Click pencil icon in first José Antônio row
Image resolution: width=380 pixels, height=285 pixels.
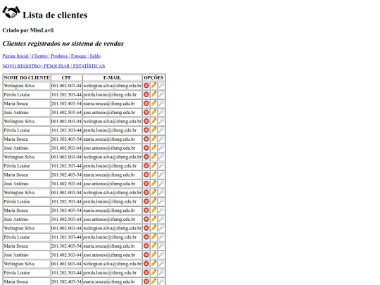point(153,112)
